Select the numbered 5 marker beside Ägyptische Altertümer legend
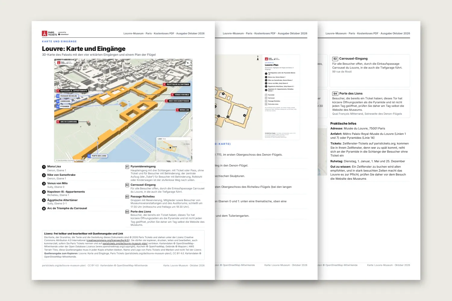The width and height of the screenshot is (452, 301). pyautogui.click(x=44, y=200)
